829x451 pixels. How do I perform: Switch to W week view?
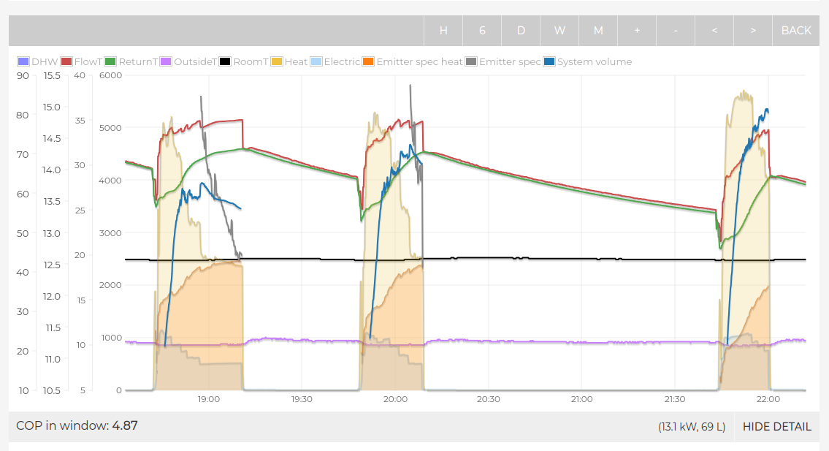(559, 30)
